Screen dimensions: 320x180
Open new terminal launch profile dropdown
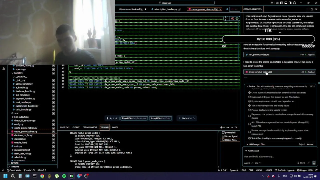coord(224,127)
